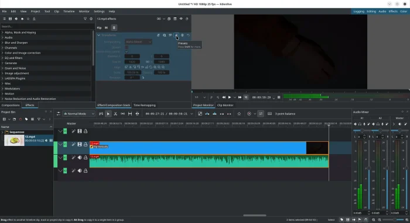The height and width of the screenshot is (223, 410).
Task: Click the 3 point balance effect button
Action: (285, 114)
